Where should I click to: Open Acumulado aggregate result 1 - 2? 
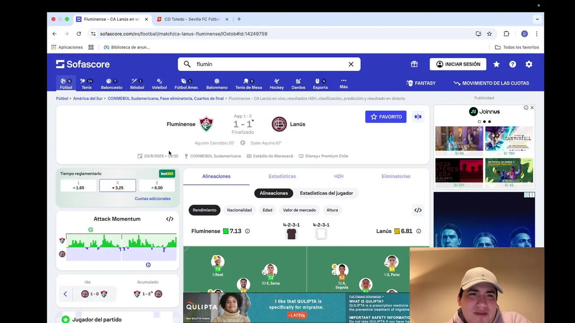148,294
